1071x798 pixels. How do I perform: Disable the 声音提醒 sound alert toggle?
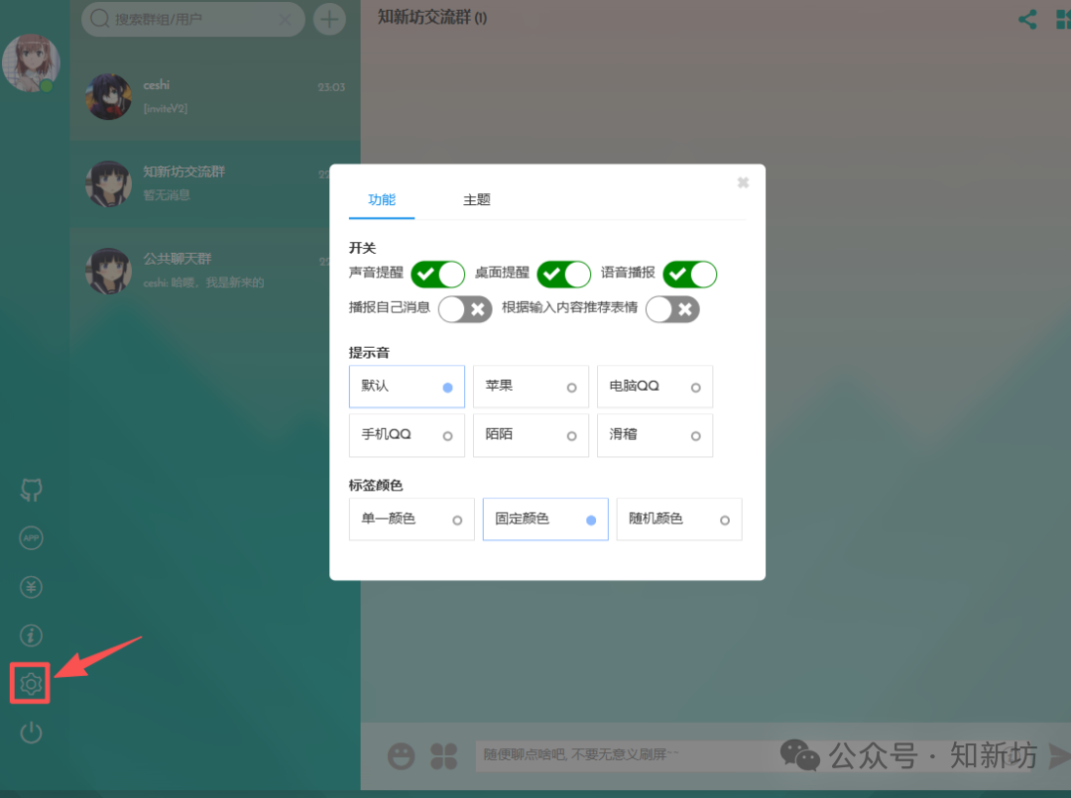(x=437, y=274)
